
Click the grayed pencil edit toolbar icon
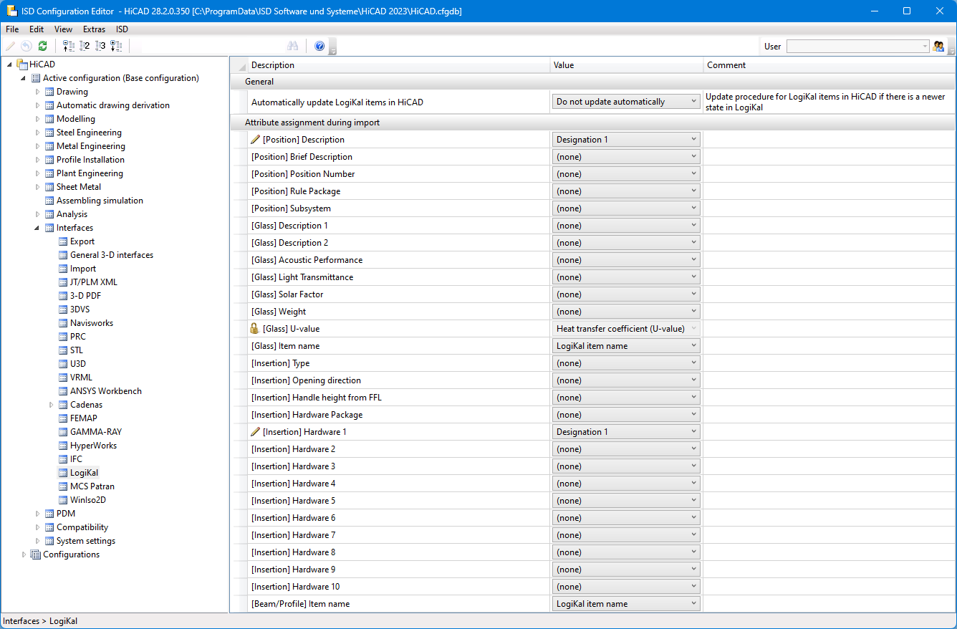click(x=11, y=46)
